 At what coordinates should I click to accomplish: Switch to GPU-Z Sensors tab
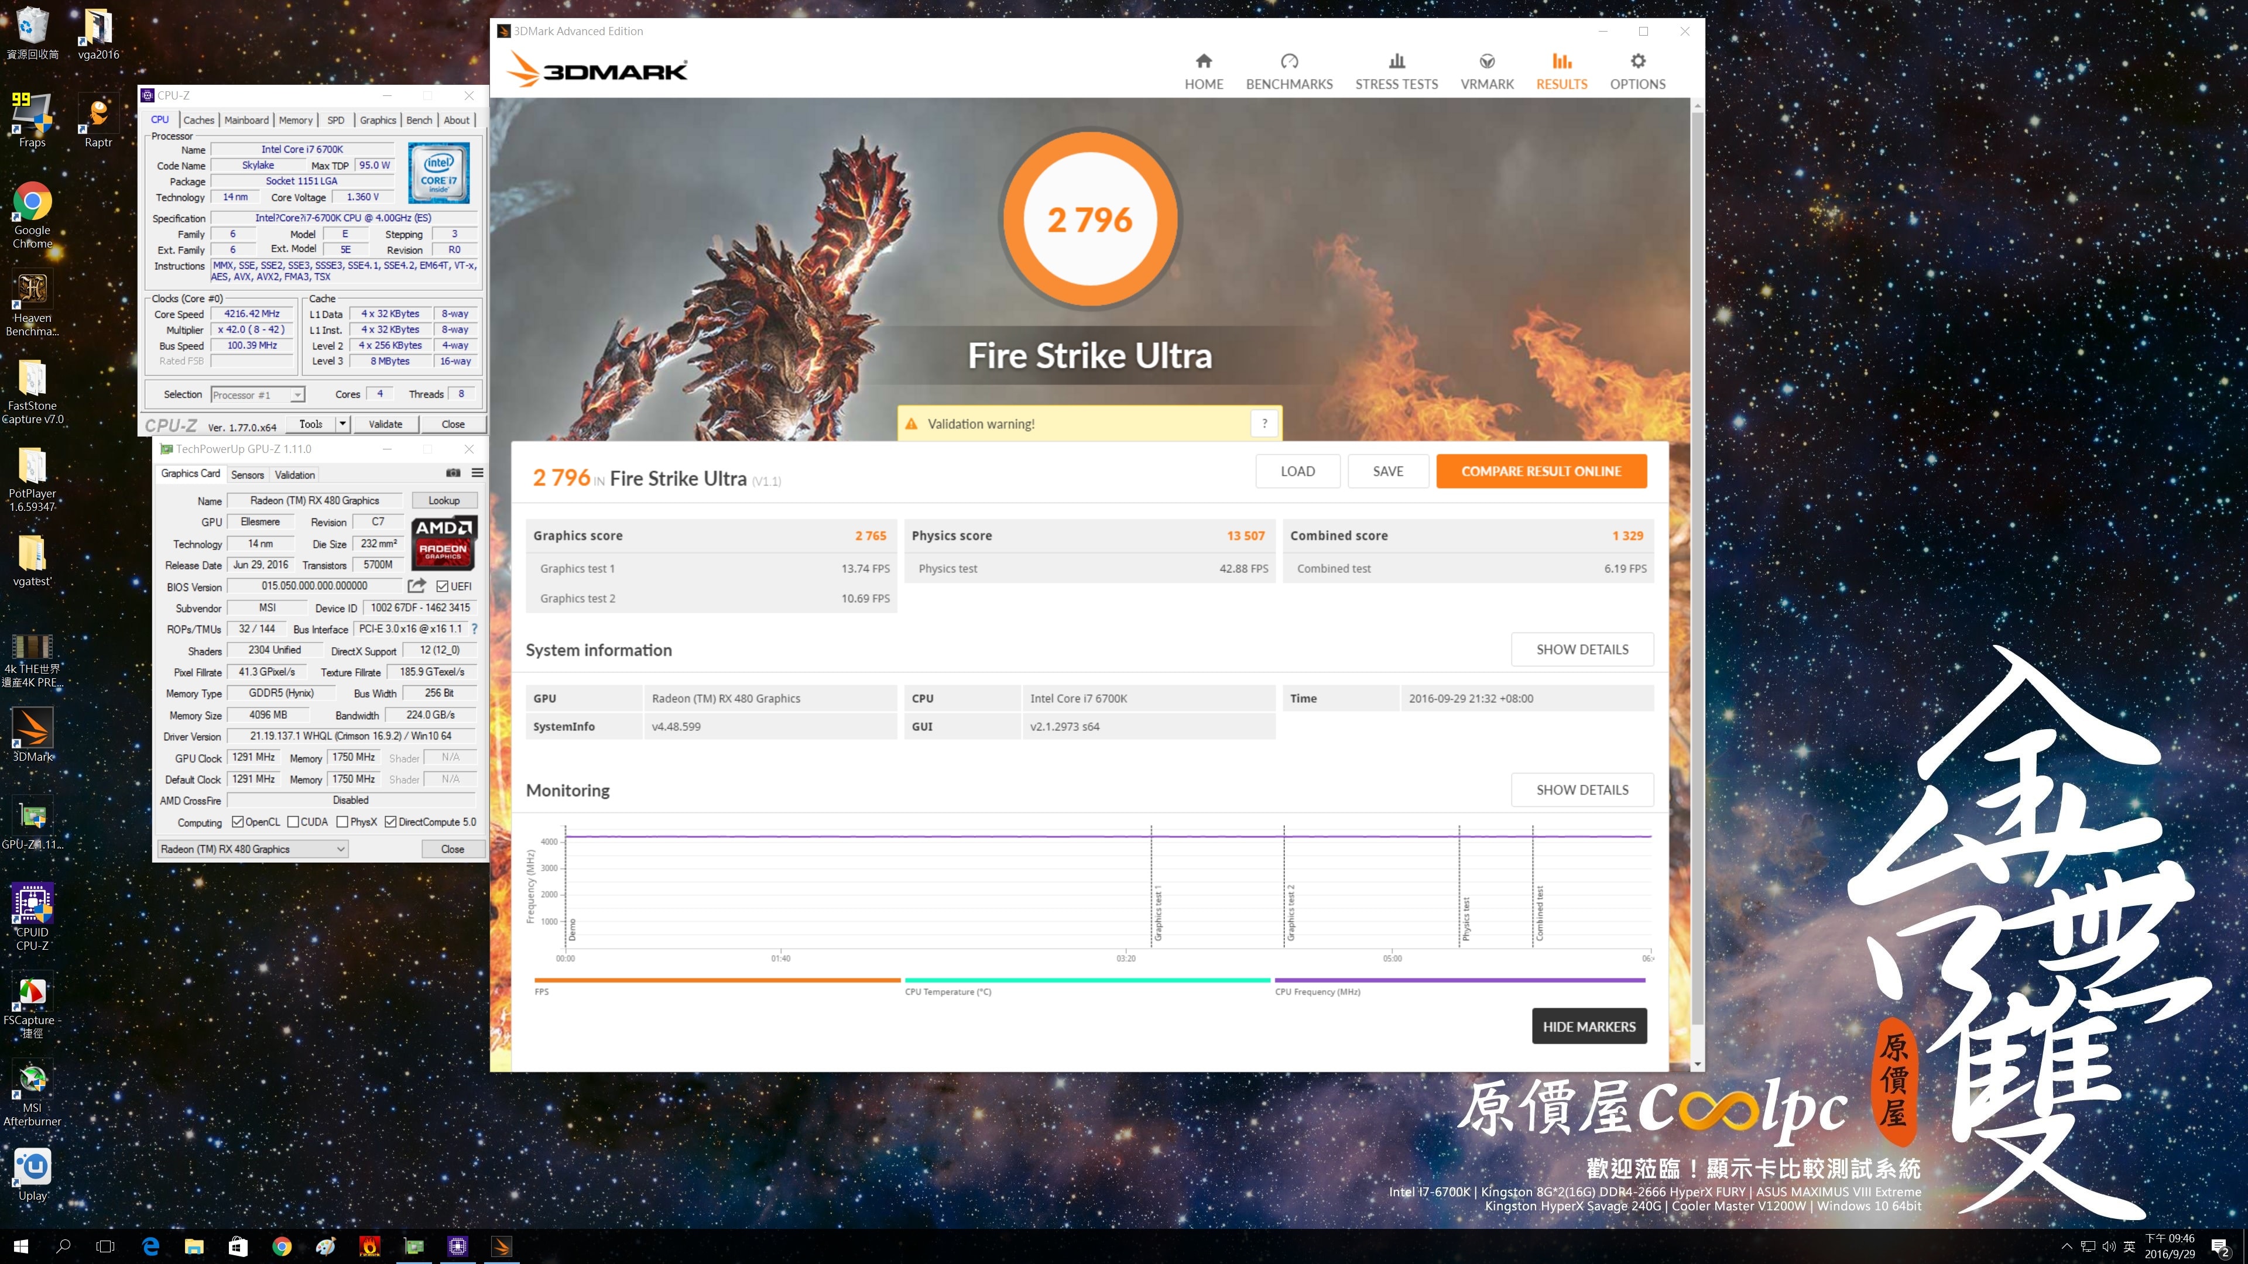click(247, 475)
